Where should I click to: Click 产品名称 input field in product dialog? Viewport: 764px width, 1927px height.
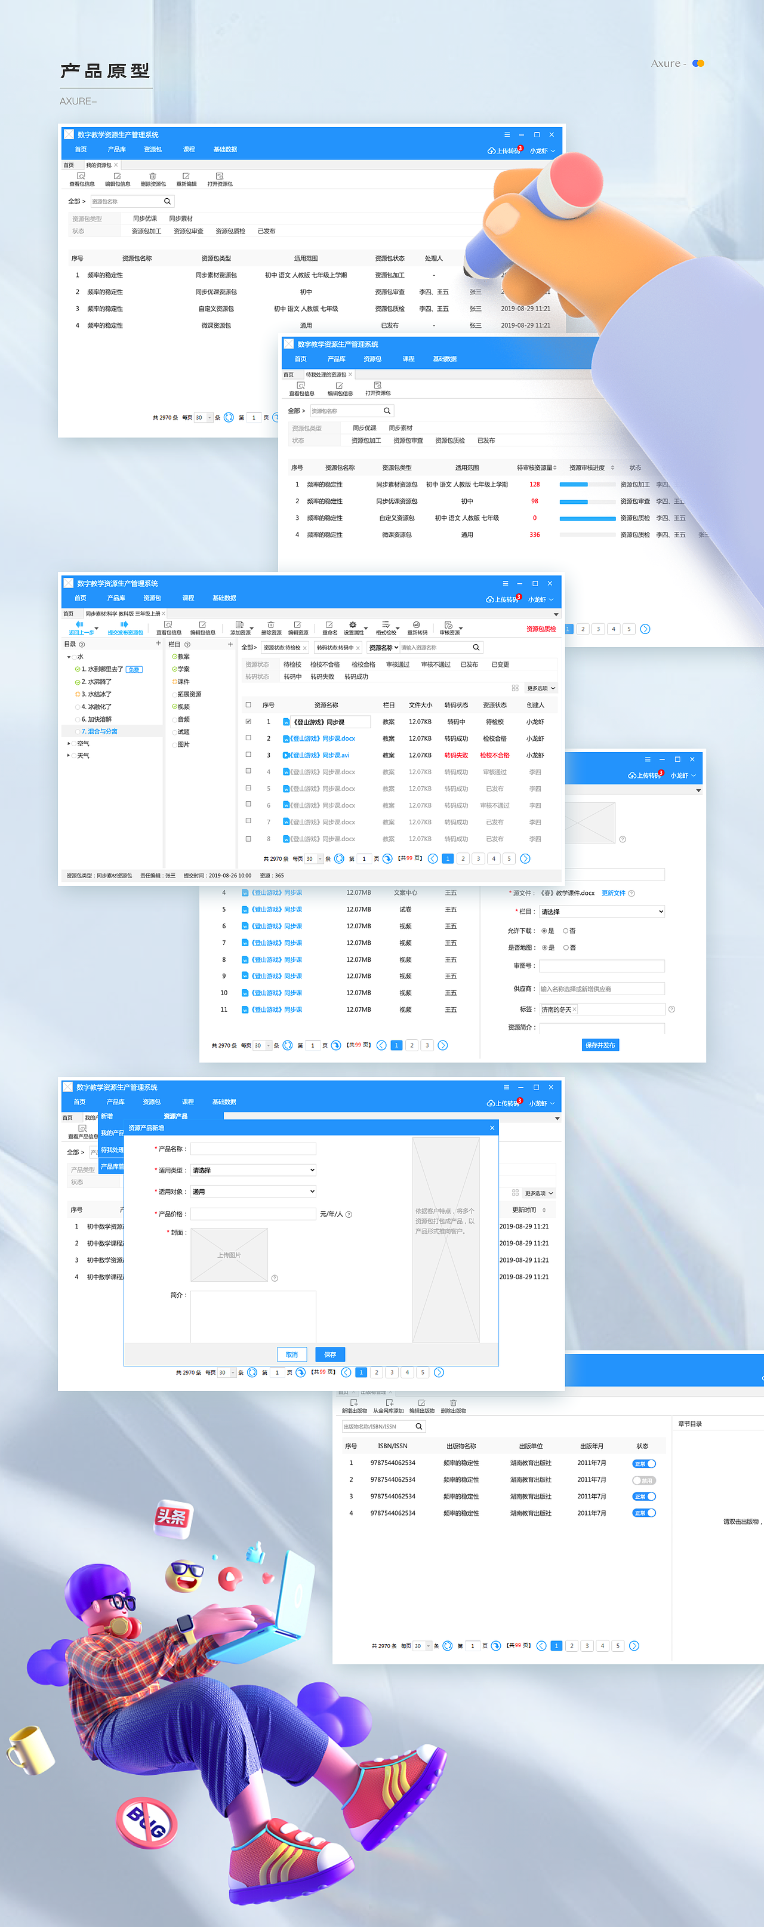pos(254,1149)
